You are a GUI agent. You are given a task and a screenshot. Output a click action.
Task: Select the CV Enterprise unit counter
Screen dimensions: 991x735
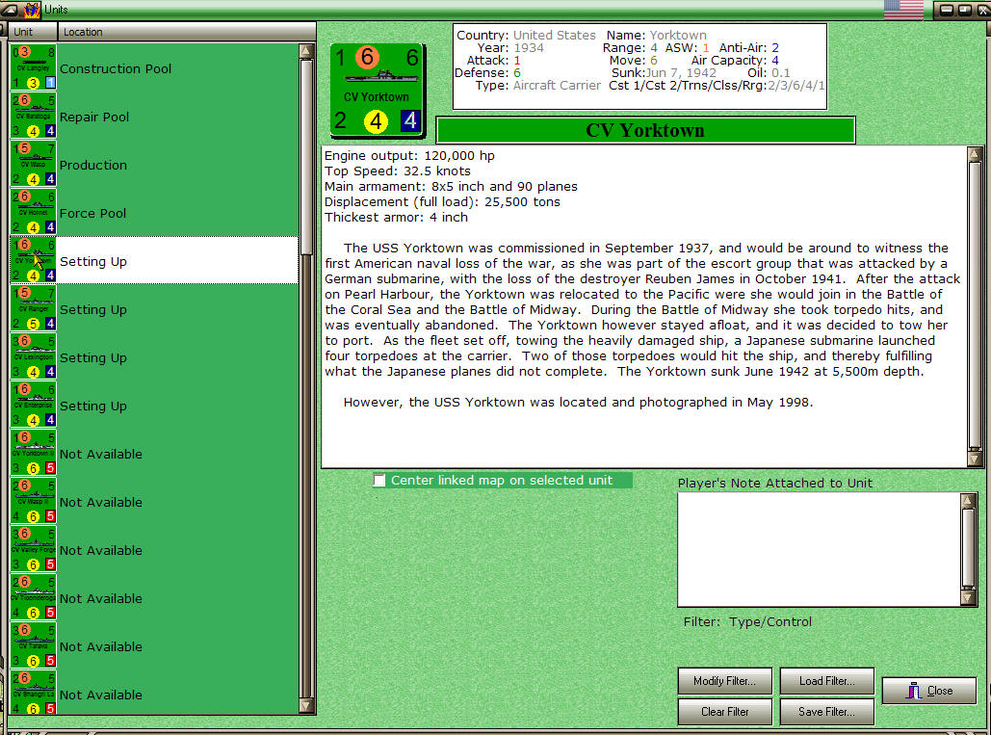click(x=33, y=405)
